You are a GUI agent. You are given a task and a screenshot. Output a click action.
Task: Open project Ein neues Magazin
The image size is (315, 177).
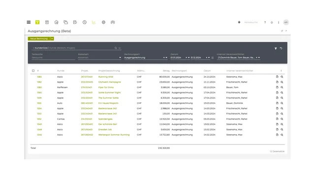point(108,103)
